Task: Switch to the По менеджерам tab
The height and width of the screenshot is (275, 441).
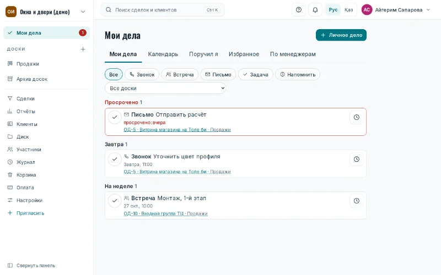Action: pyautogui.click(x=293, y=54)
